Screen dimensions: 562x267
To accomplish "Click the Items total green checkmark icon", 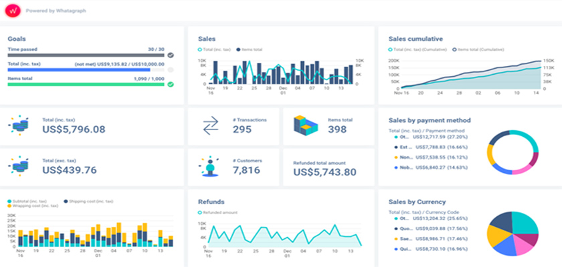I will pyautogui.click(x=171, y=84).
